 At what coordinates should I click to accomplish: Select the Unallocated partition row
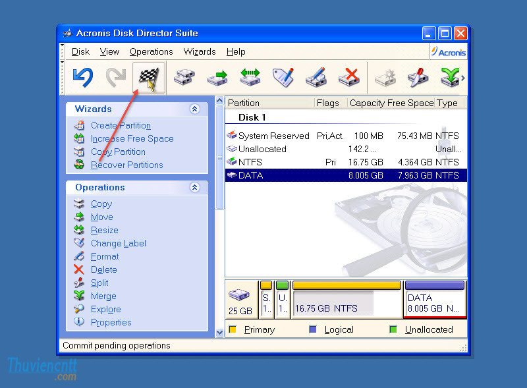[x=346, y=149]
